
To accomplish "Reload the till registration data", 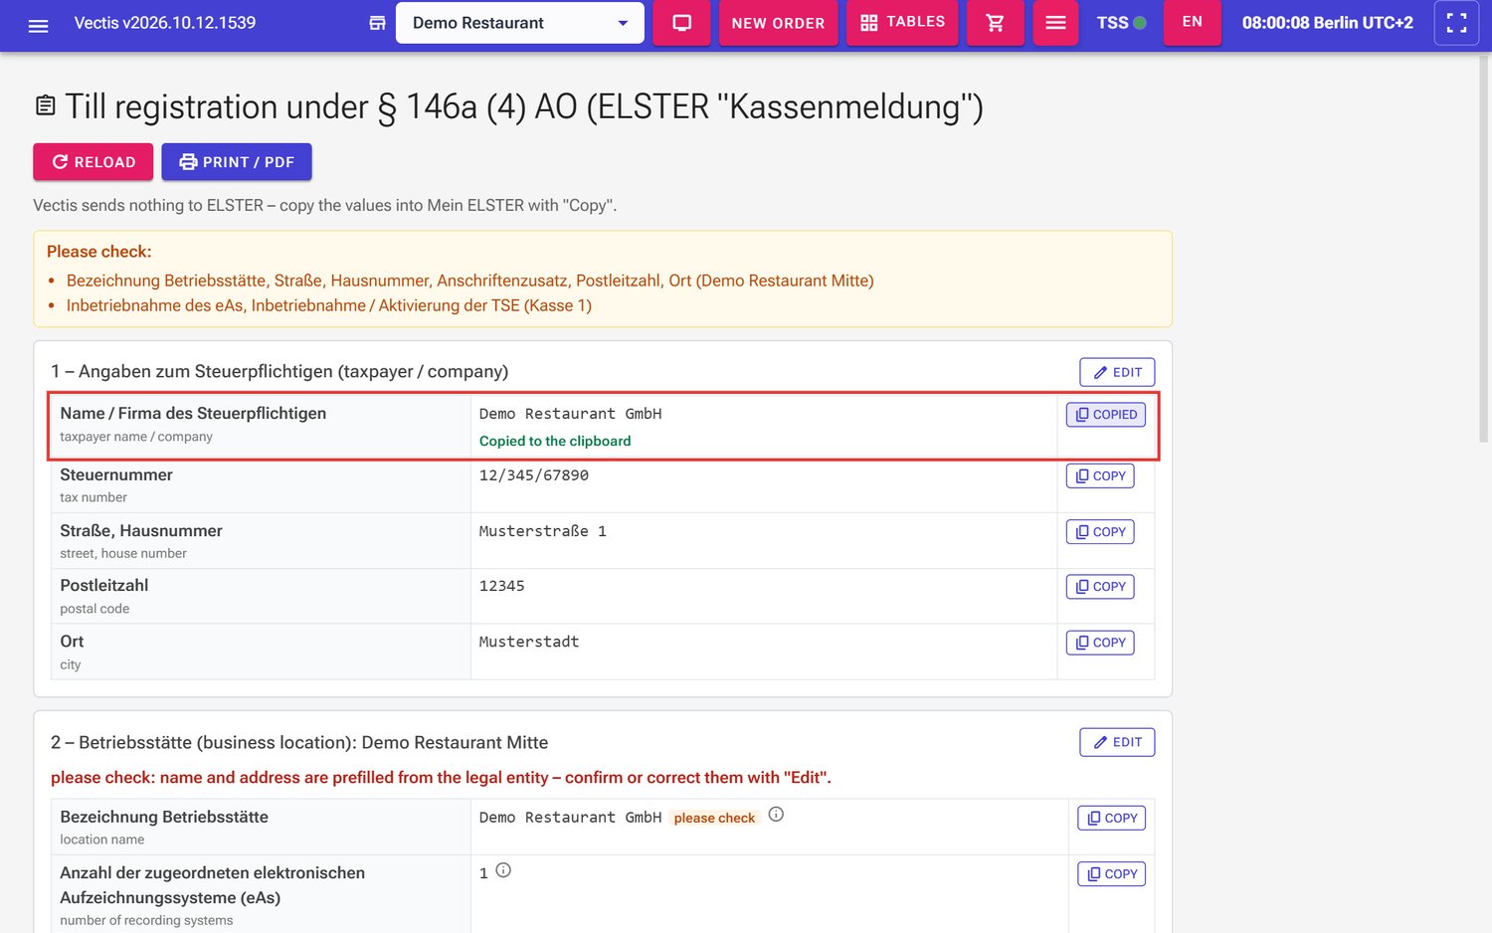I will click(93, 162).
